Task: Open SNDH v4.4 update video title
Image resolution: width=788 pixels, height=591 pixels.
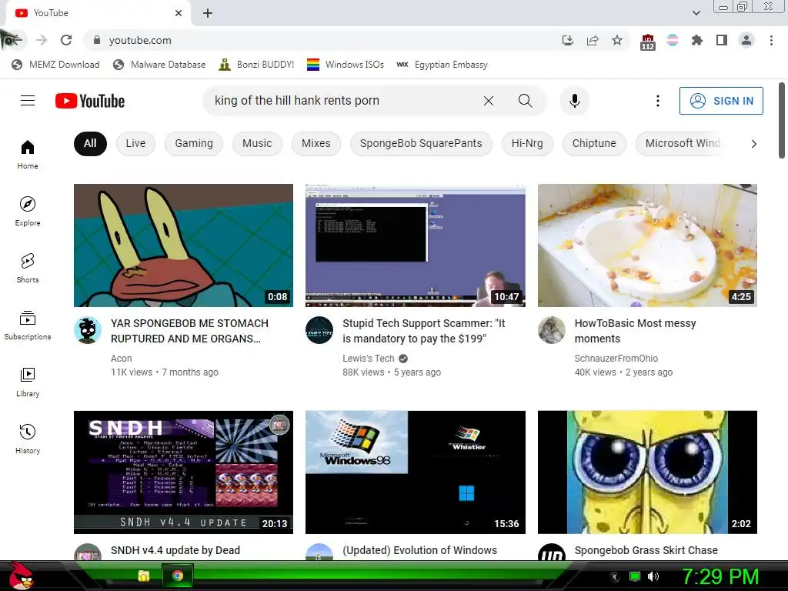Action: click(x=175, y=550)
